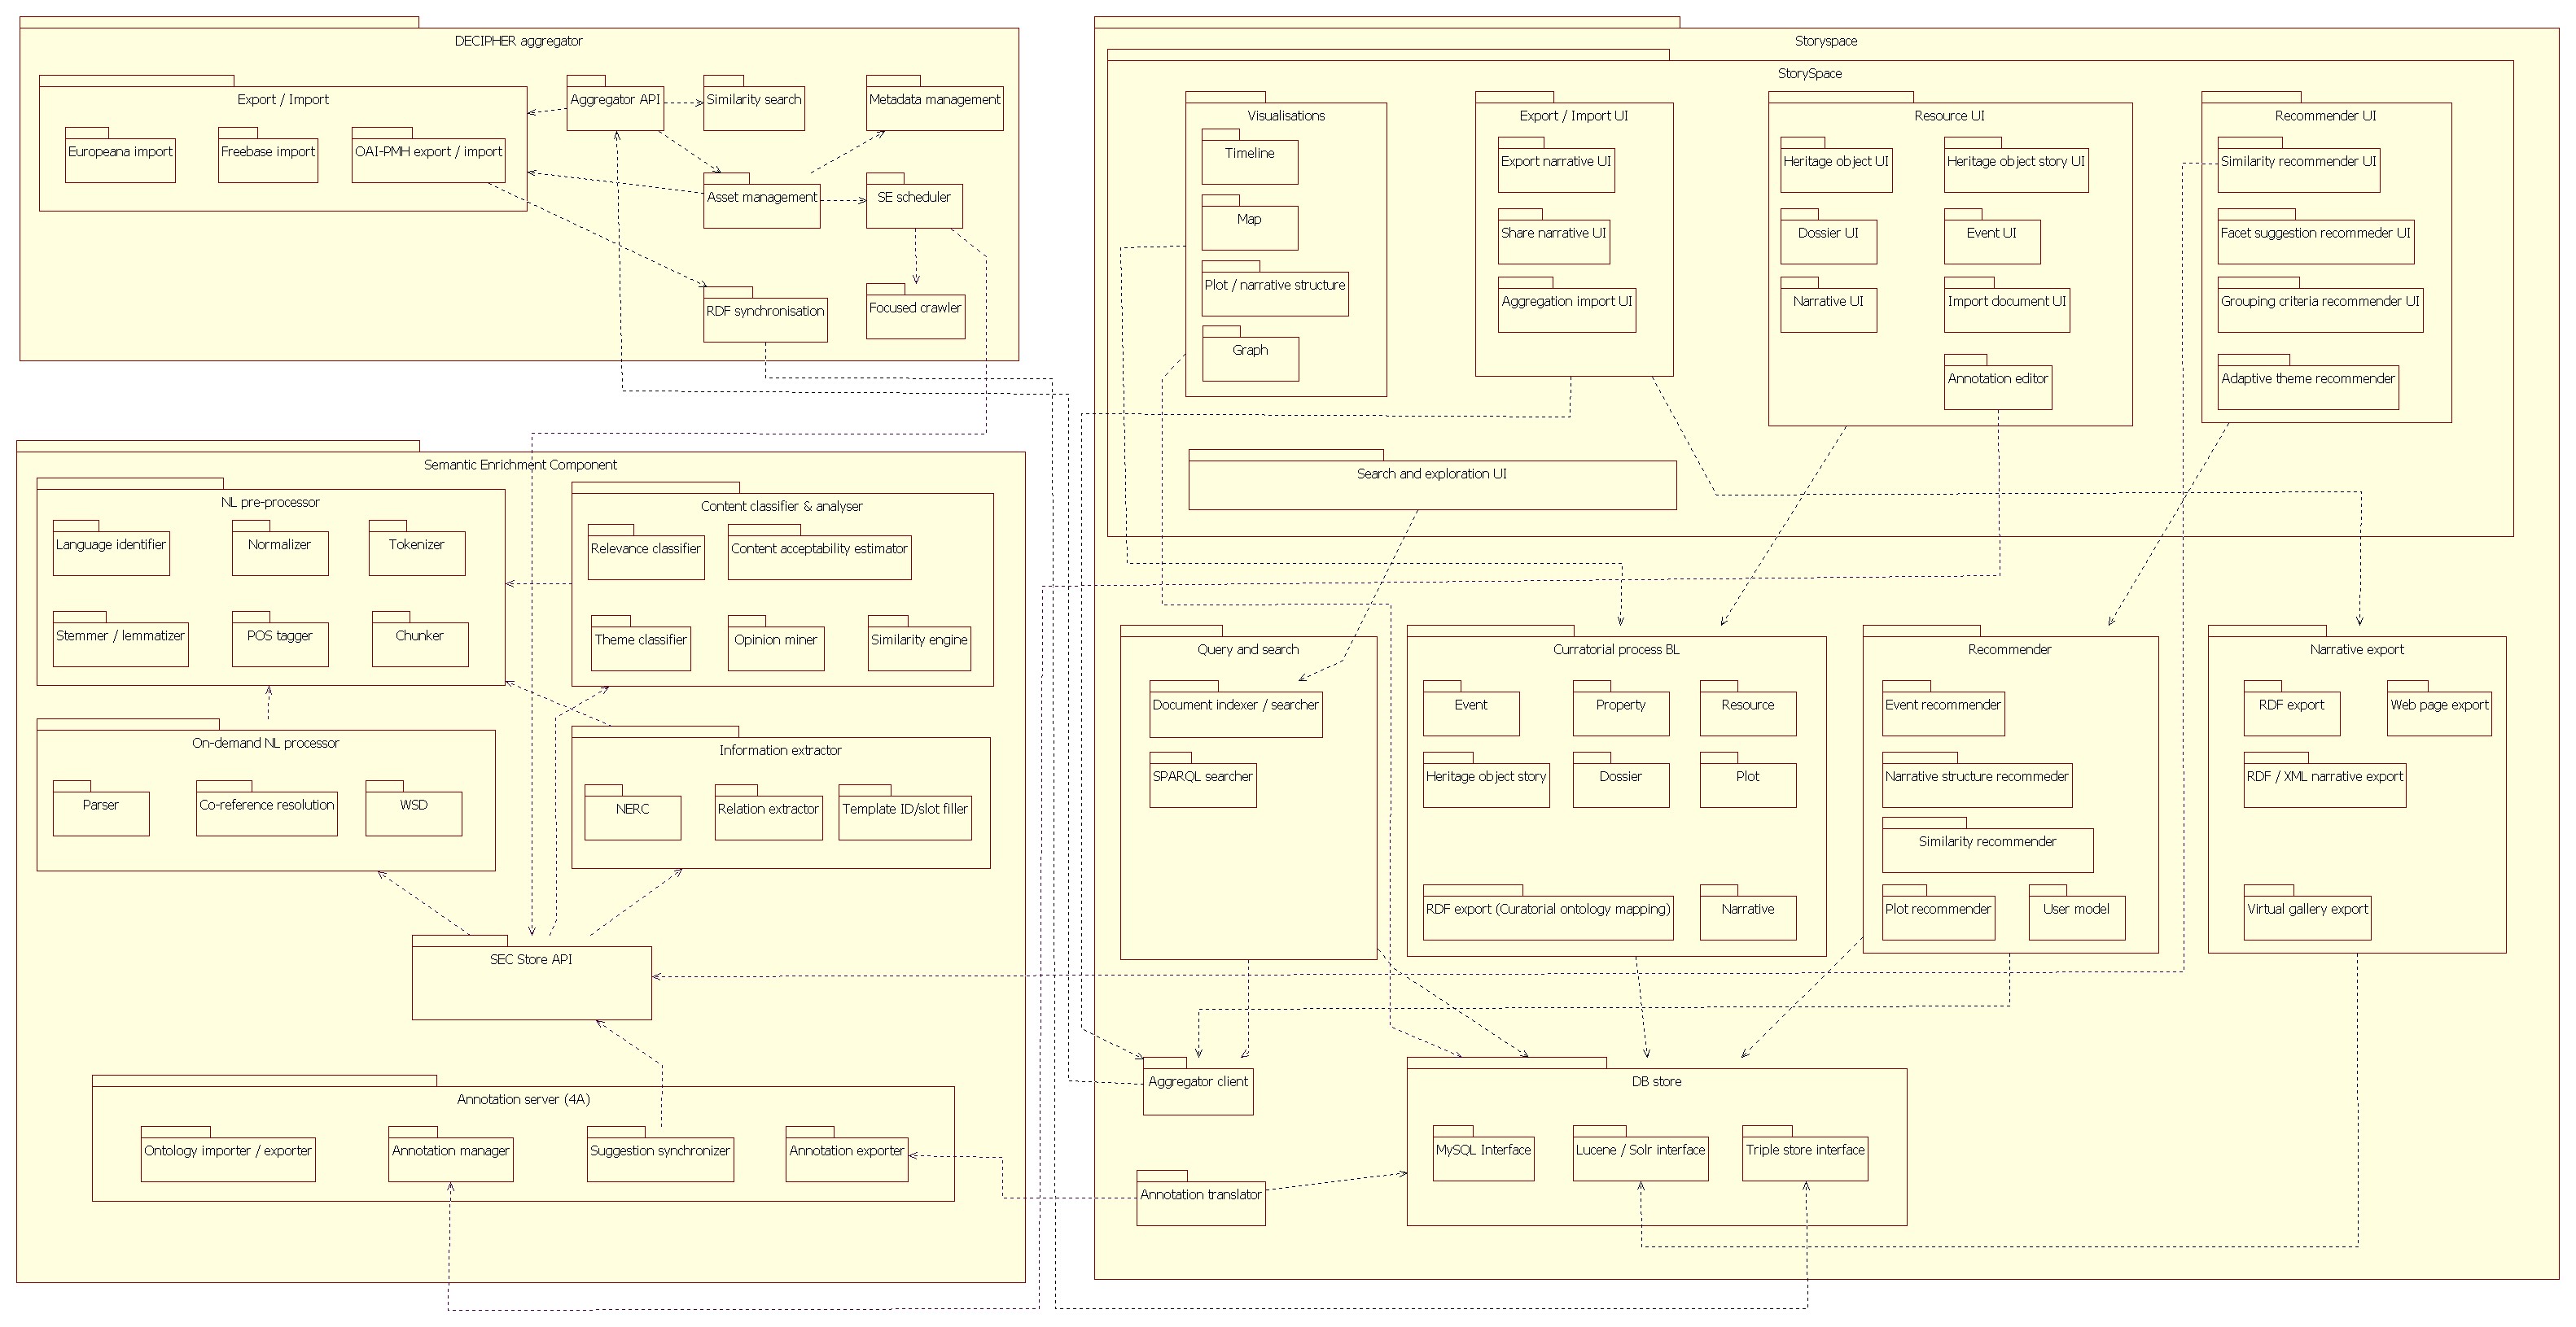2576x1327 pixels.
Task: Click the Timeline visualisation package
Action: click(x=1249, y=161)
